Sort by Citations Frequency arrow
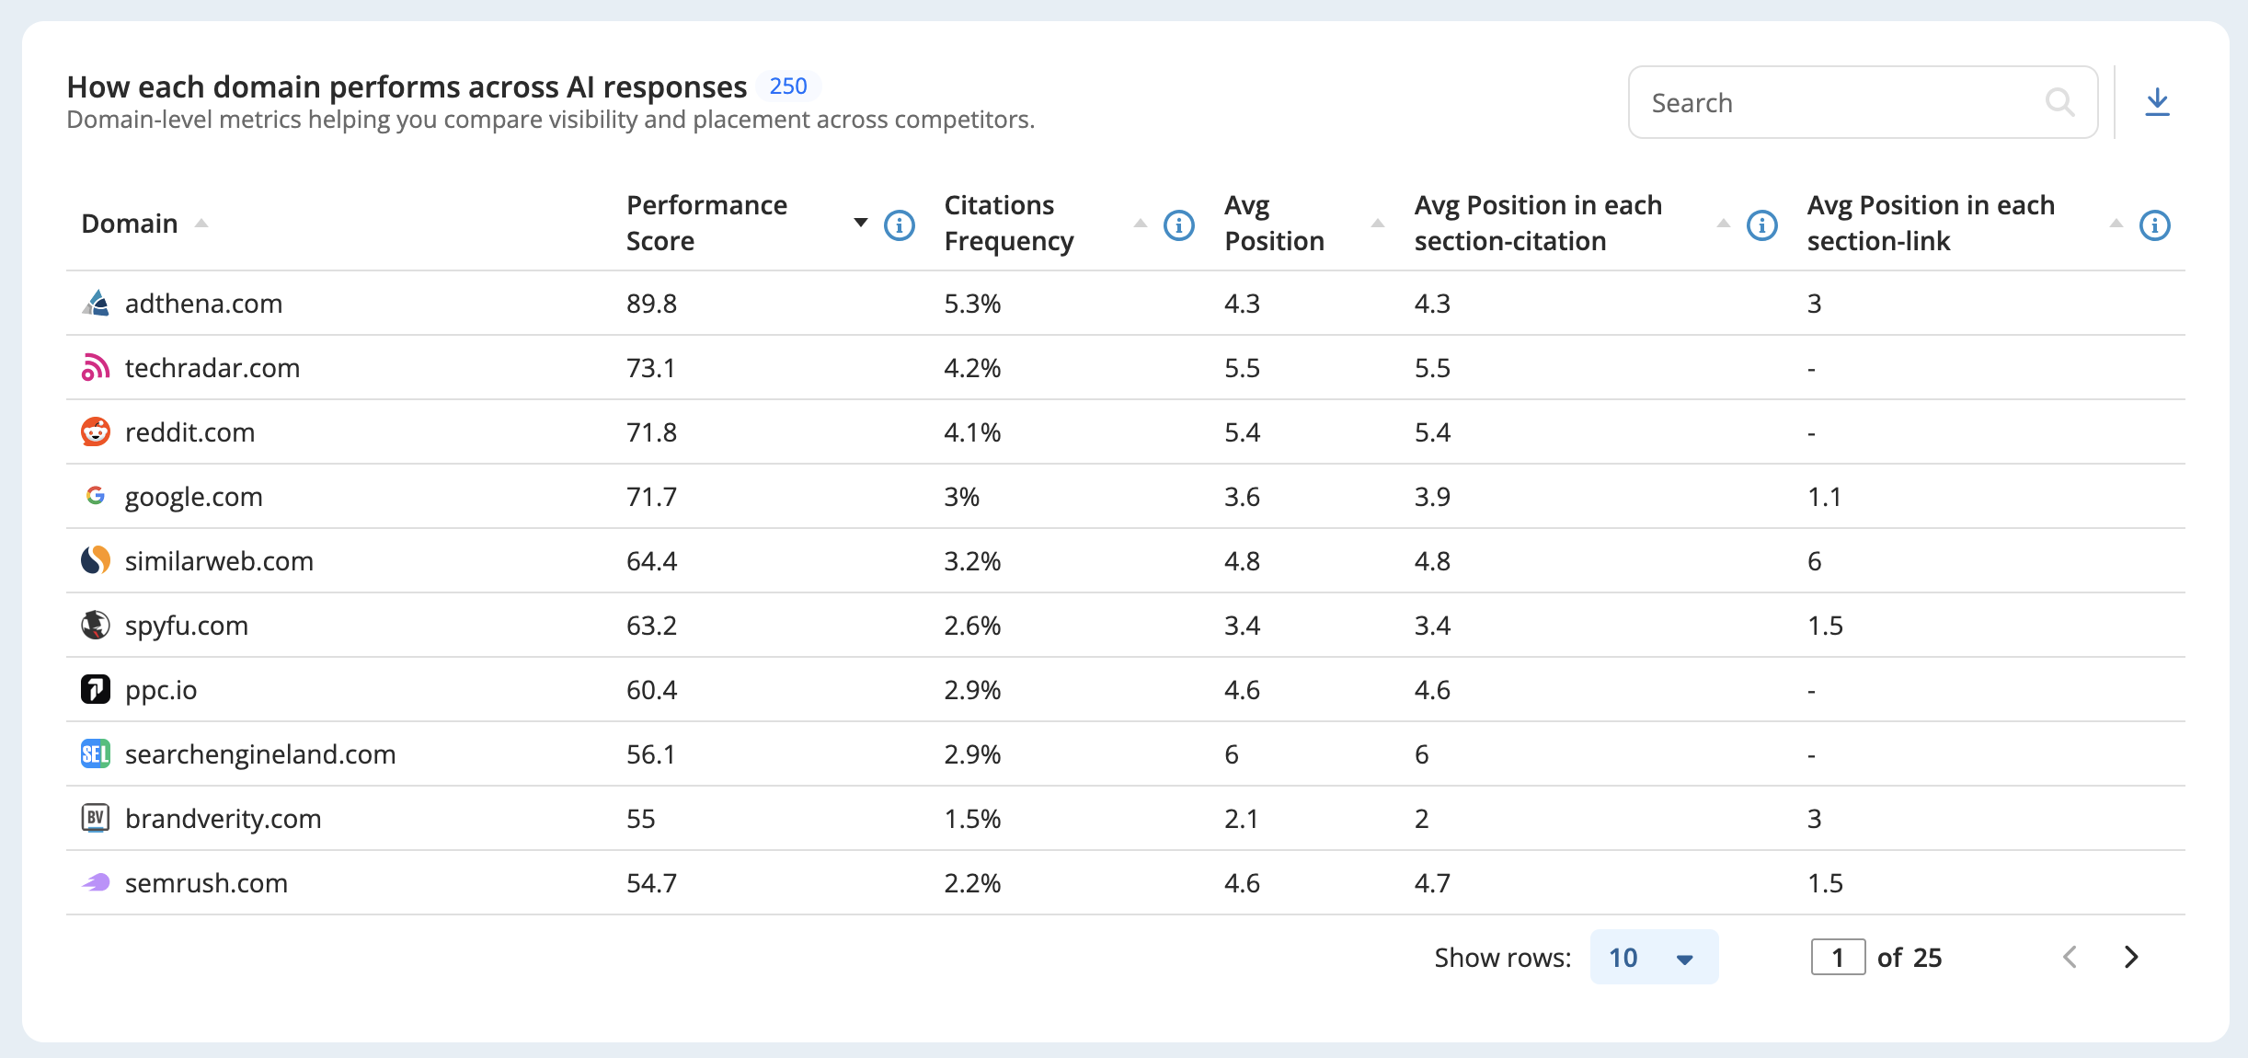Screen dimensions: 2248x1058 coord(1141,224)
